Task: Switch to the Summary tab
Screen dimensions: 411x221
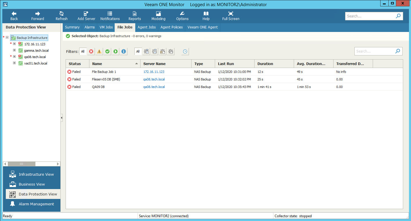Action: click(x=72, y=27)
